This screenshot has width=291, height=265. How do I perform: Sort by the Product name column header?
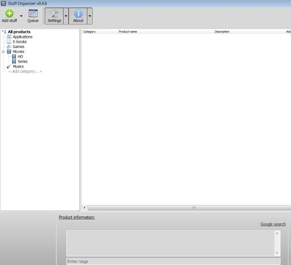point(128,32)
